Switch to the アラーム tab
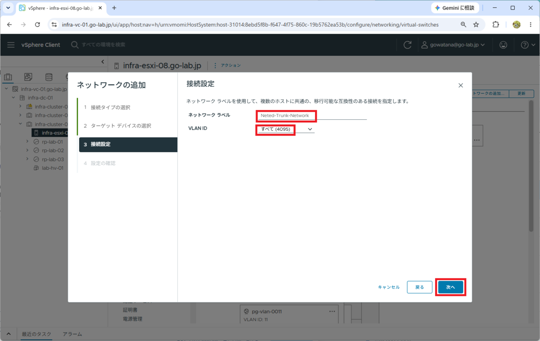Screen dimensions: 540x341 72,334
